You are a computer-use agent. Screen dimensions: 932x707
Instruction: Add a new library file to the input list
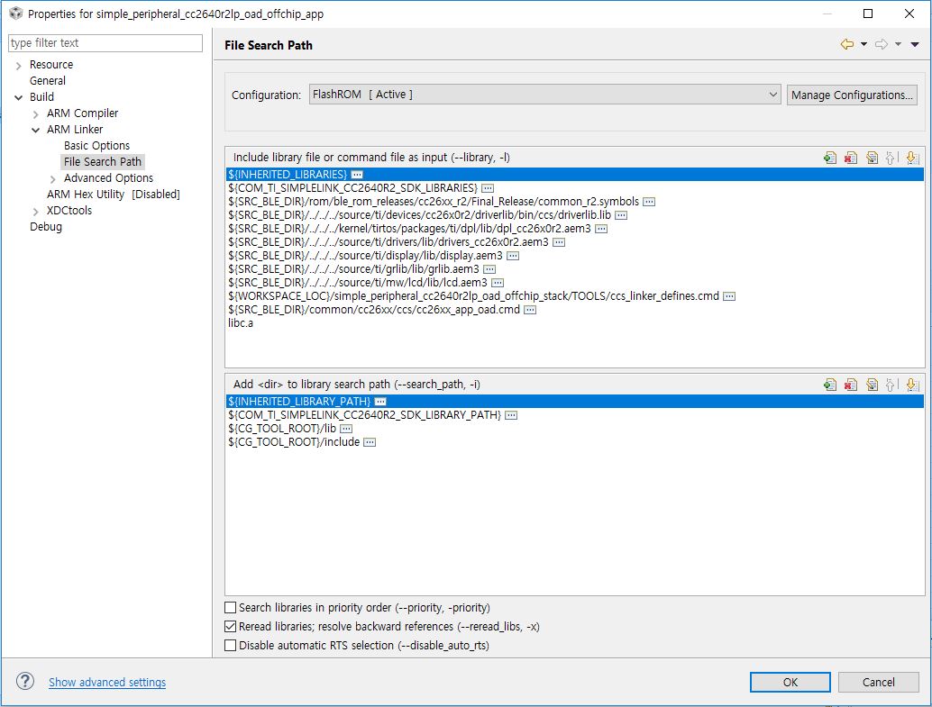coord(829,158)
